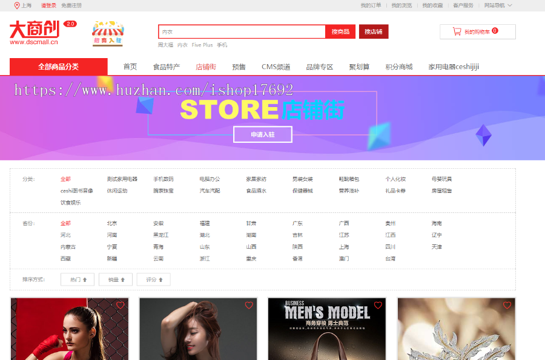
Task: Select 北京 as the province filter
Action: click(111, 223)
